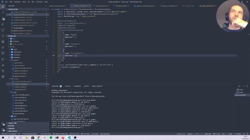Screen dimensions: 250x140
Task: Click feedback icon in status bar
Action: [x=244, y=134]
